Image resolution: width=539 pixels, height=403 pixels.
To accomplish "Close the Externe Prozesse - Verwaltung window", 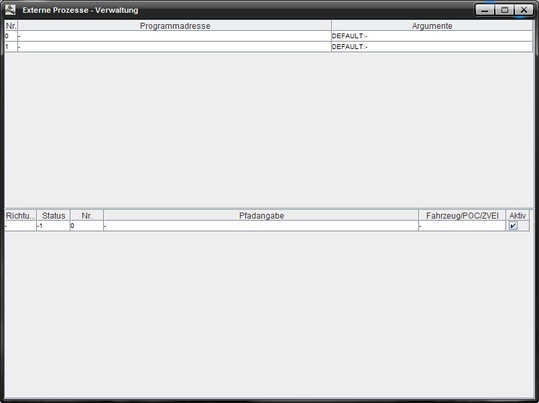I will (524, 10).
